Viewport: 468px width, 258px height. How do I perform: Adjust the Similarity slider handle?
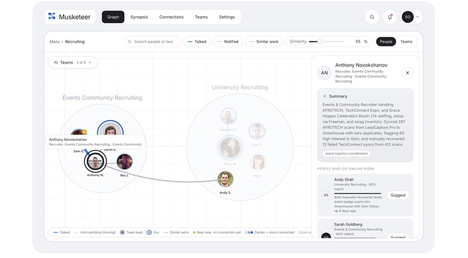[320, 42]
